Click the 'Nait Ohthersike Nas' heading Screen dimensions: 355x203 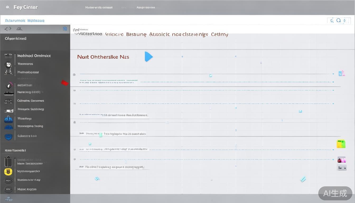[103, 57]
